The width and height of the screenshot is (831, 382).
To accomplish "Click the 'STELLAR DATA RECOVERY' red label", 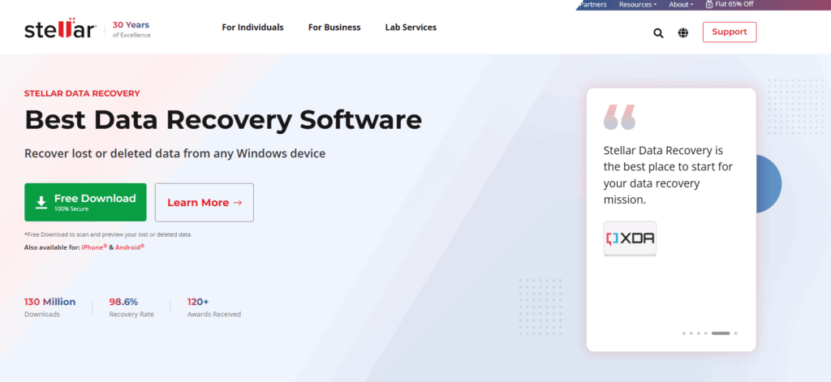I will 82,94.
